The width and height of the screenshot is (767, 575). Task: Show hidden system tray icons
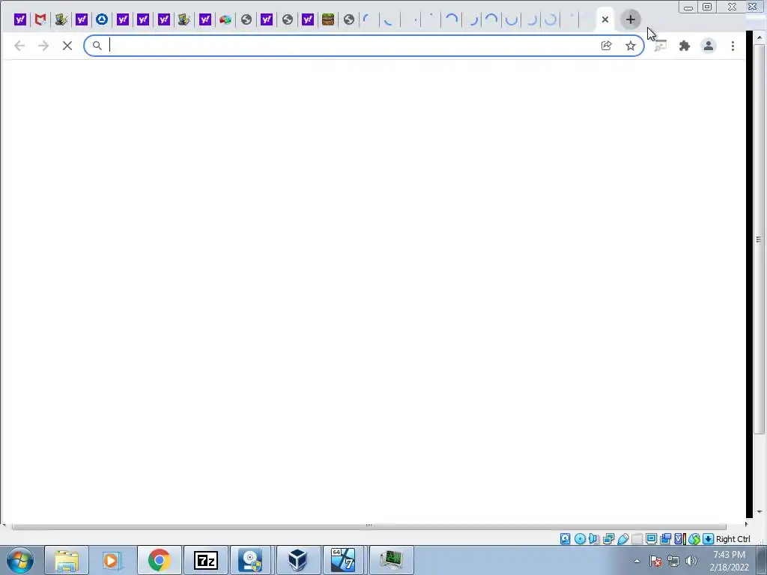pyautogui.click(x=637, y=561)
